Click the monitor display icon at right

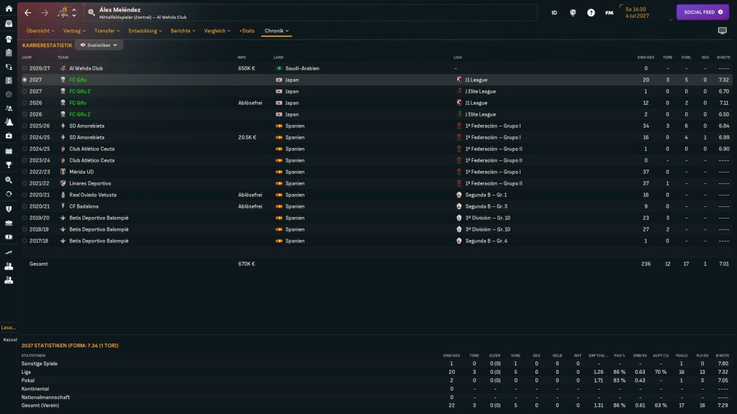point(723,31)
